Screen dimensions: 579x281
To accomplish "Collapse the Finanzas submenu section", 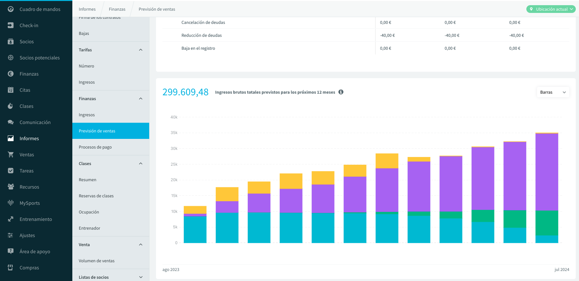I will click(141, 99).
